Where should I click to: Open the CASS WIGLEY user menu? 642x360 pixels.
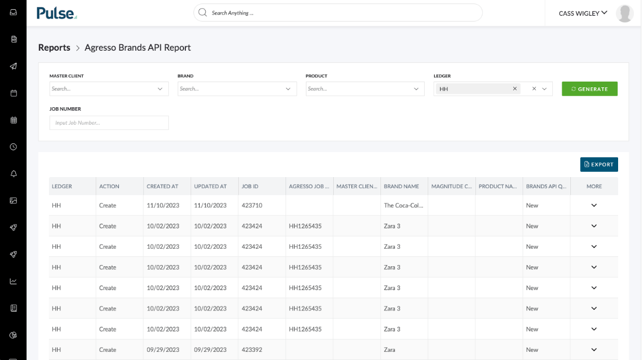coord(583,13)
